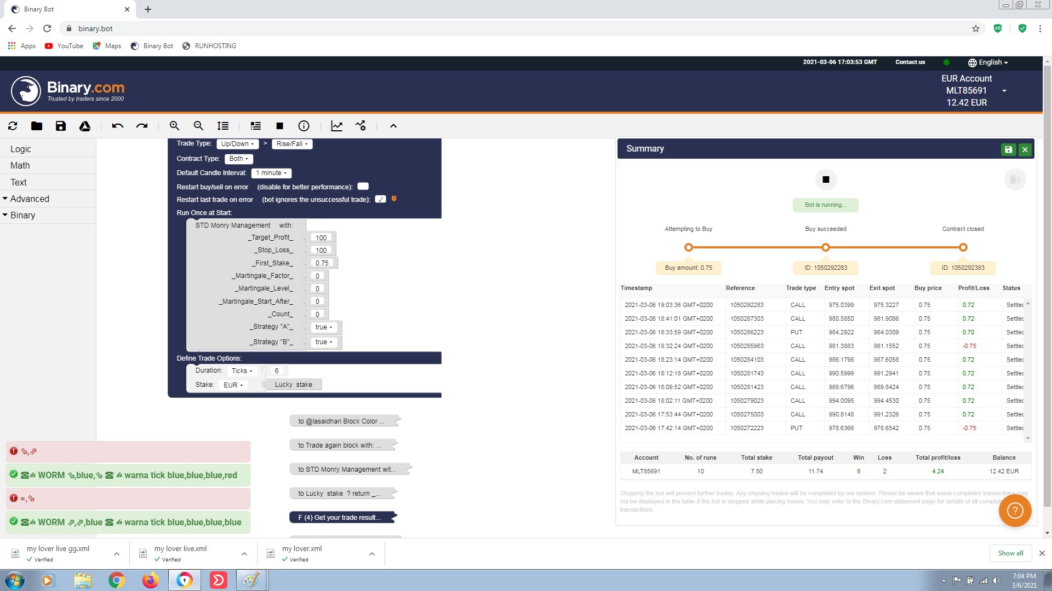Select the Redo toolbar icon
The image size is (1052, 591).
(142, 126)
